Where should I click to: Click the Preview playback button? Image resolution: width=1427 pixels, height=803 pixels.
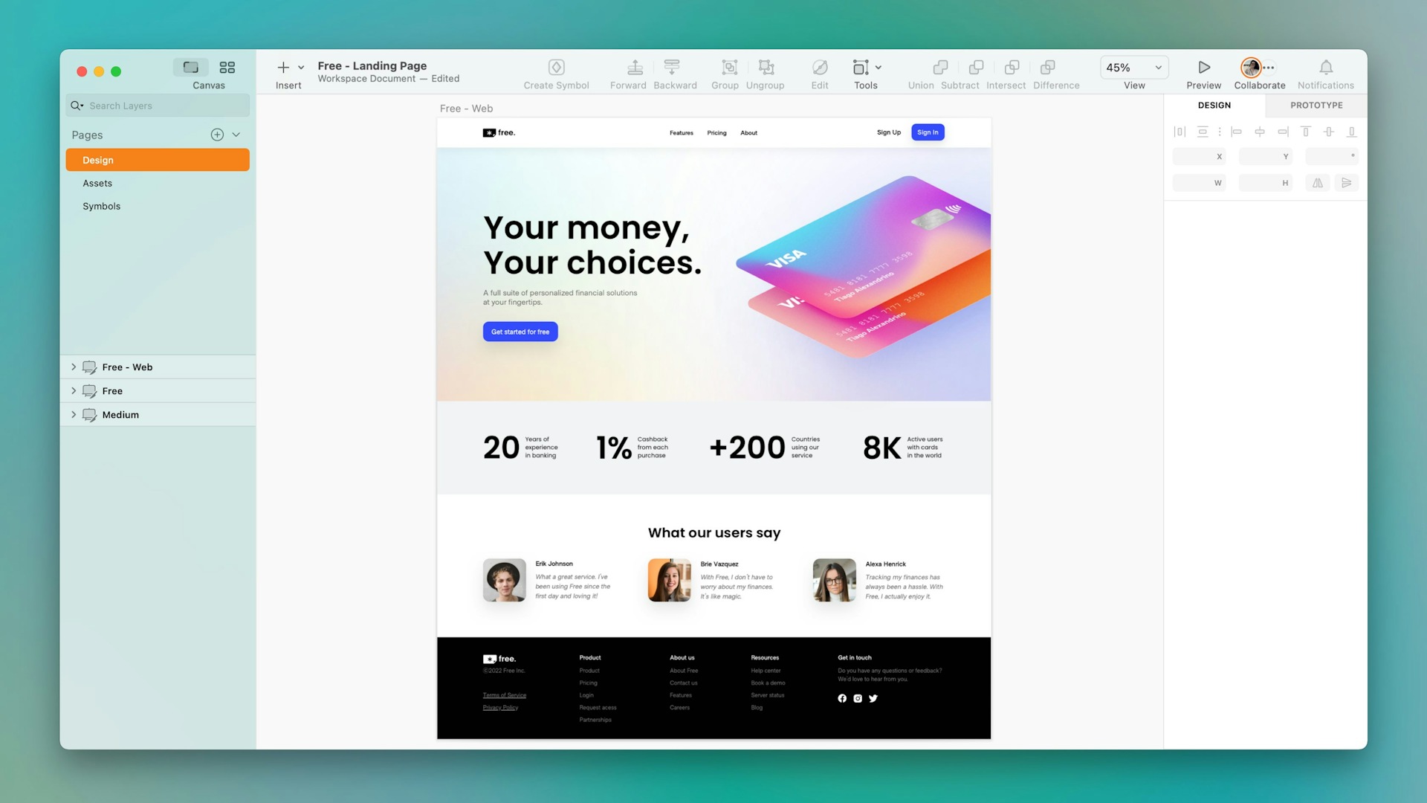point(1203,67)
